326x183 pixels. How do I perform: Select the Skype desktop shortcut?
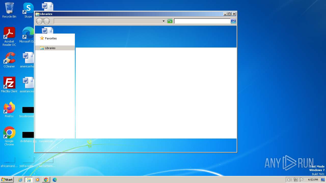(x=28, y=10)
